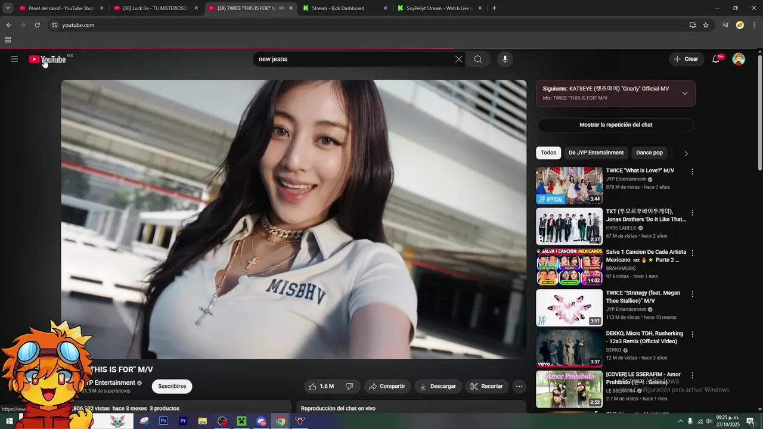This screenshot has width=763, height=429.
Task: Open options for LE SSERAFIM cover video
Action: (x=693, y=376)
